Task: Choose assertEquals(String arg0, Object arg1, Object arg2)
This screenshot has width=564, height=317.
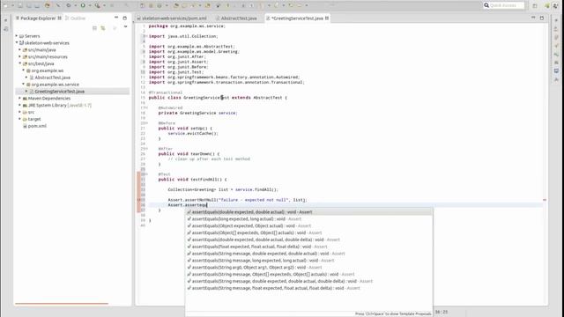Action: click(x=309, y=268)
